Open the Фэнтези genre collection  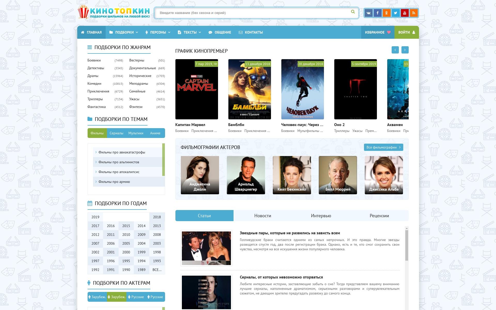136,107
